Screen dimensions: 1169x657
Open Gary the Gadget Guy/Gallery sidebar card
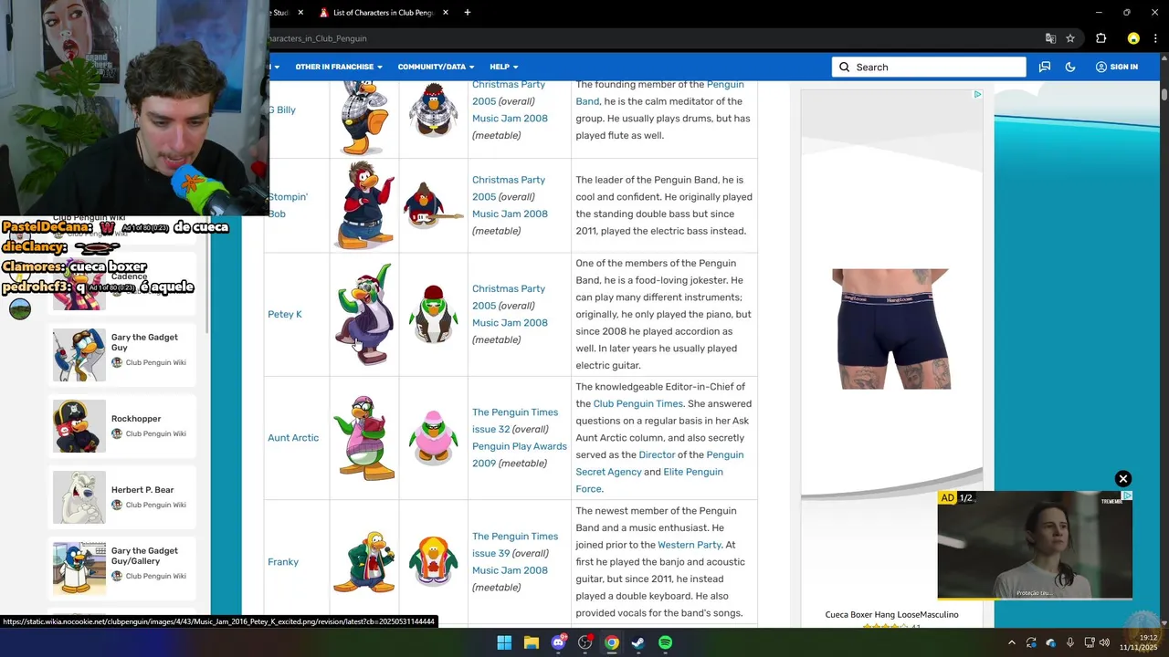point(123,568)
